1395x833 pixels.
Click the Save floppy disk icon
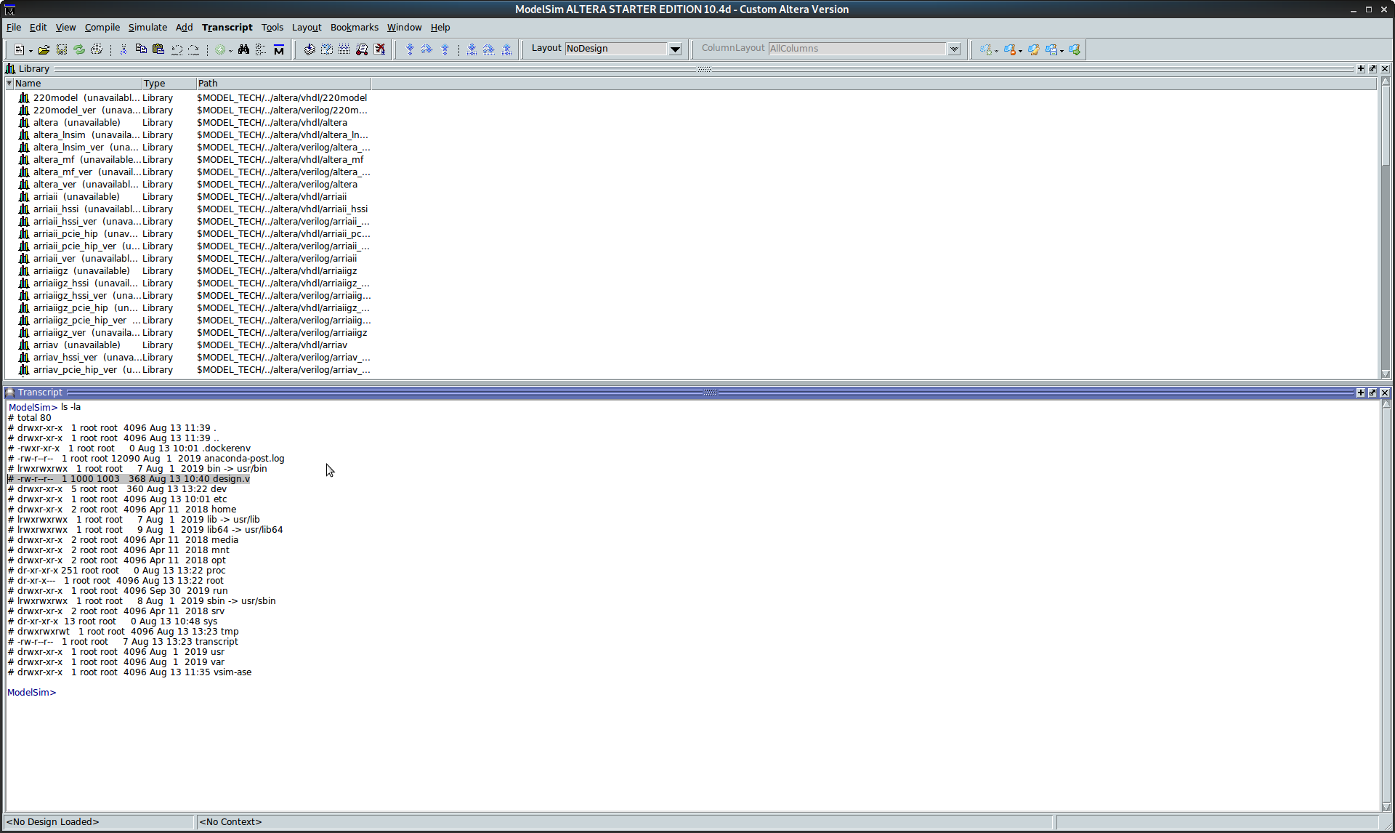point(62,49)
